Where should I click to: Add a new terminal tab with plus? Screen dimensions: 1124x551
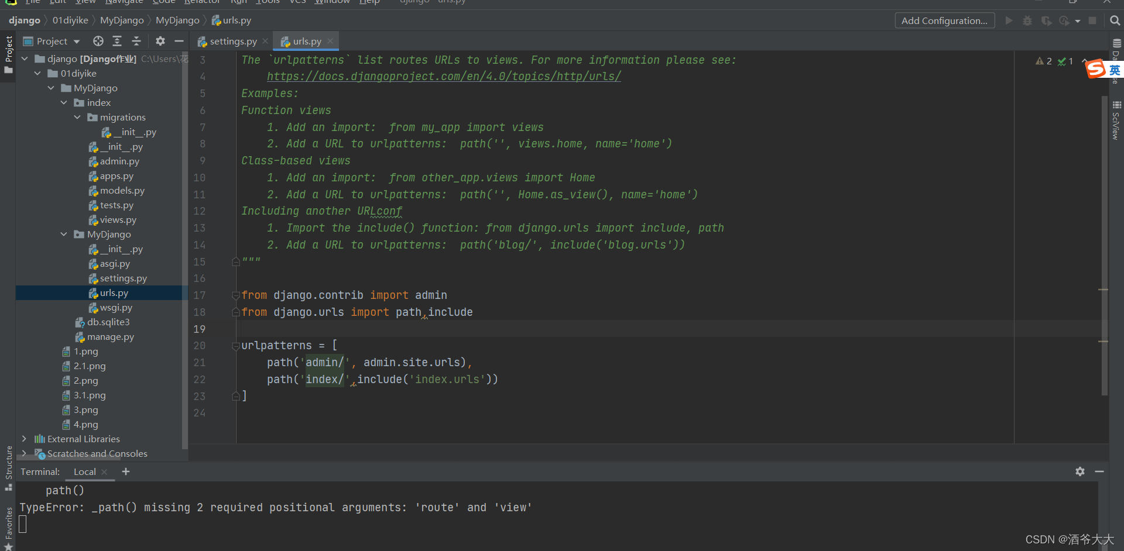pyautogui.click(x=126, y=471)
